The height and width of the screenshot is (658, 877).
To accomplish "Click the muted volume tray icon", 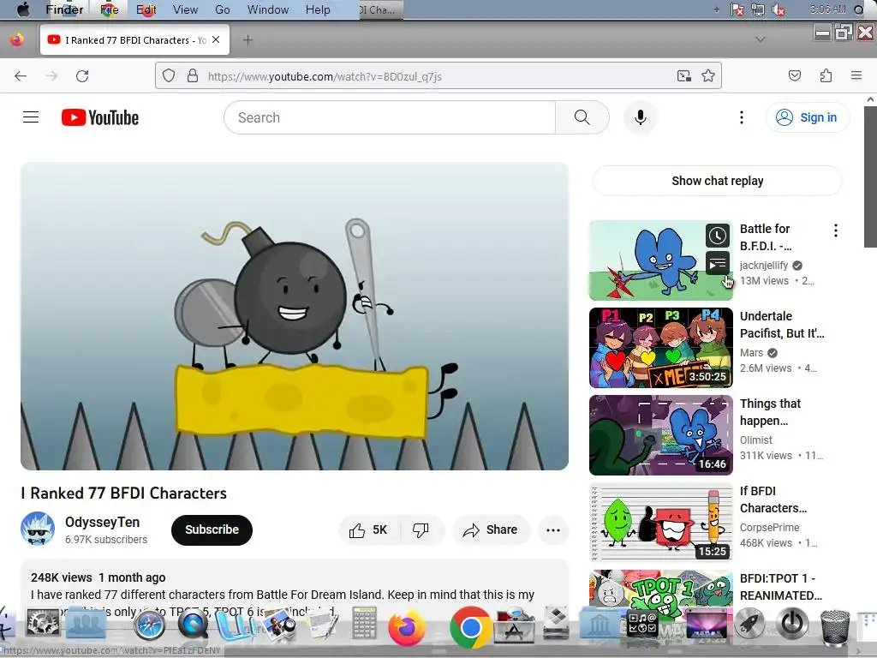I will [778, 9].
